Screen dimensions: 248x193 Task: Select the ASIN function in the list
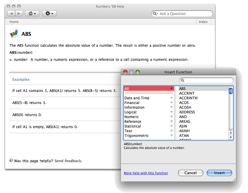pos(204,126)
